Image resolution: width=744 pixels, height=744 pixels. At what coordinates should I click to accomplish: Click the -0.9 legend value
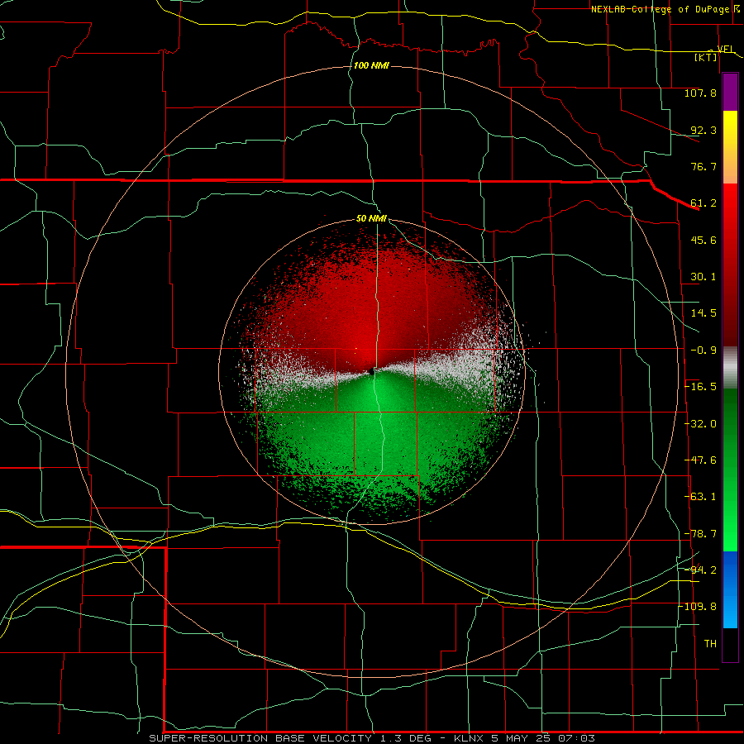point(703,351)
